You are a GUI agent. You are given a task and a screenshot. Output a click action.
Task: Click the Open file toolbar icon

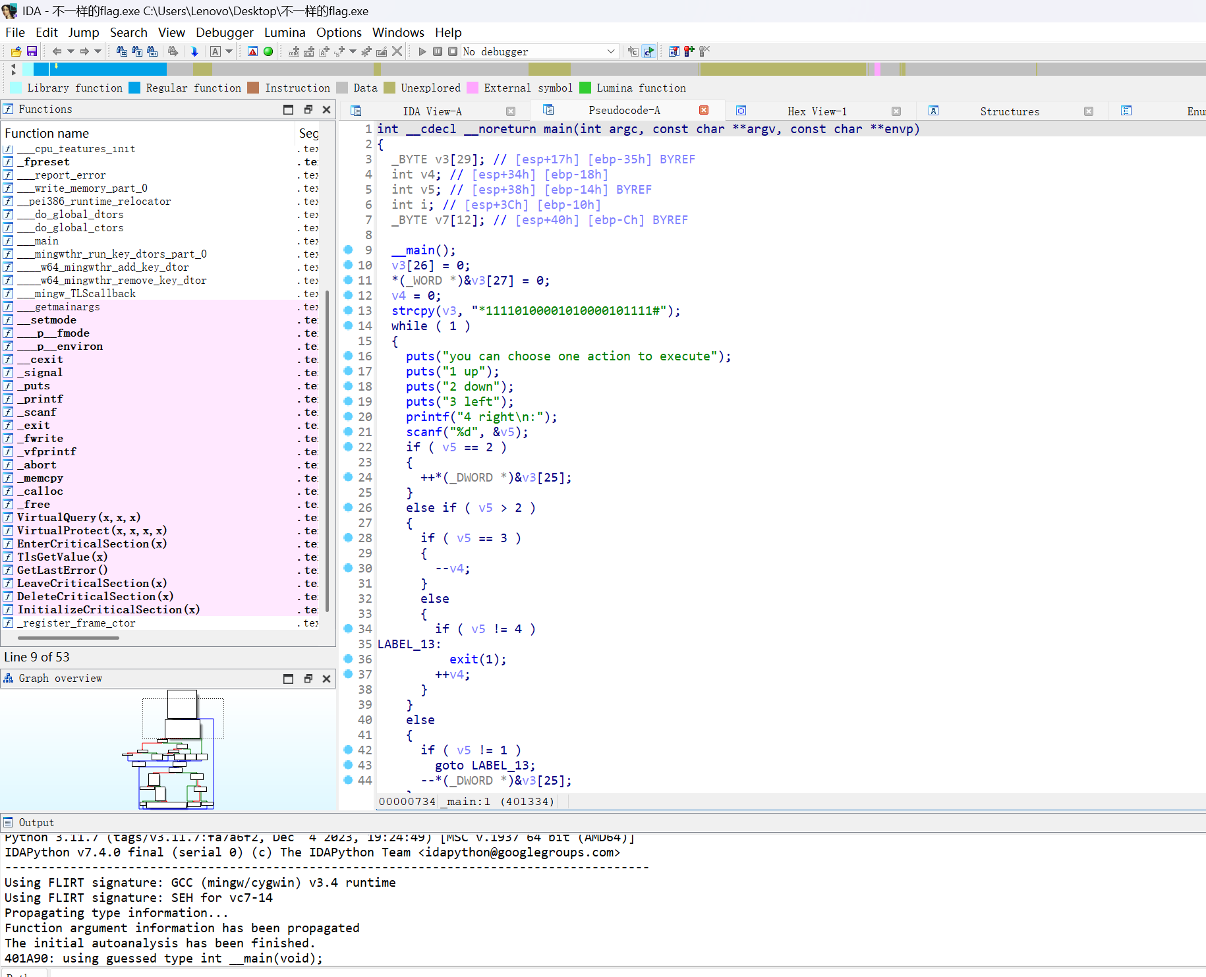(x=16, y=51)
